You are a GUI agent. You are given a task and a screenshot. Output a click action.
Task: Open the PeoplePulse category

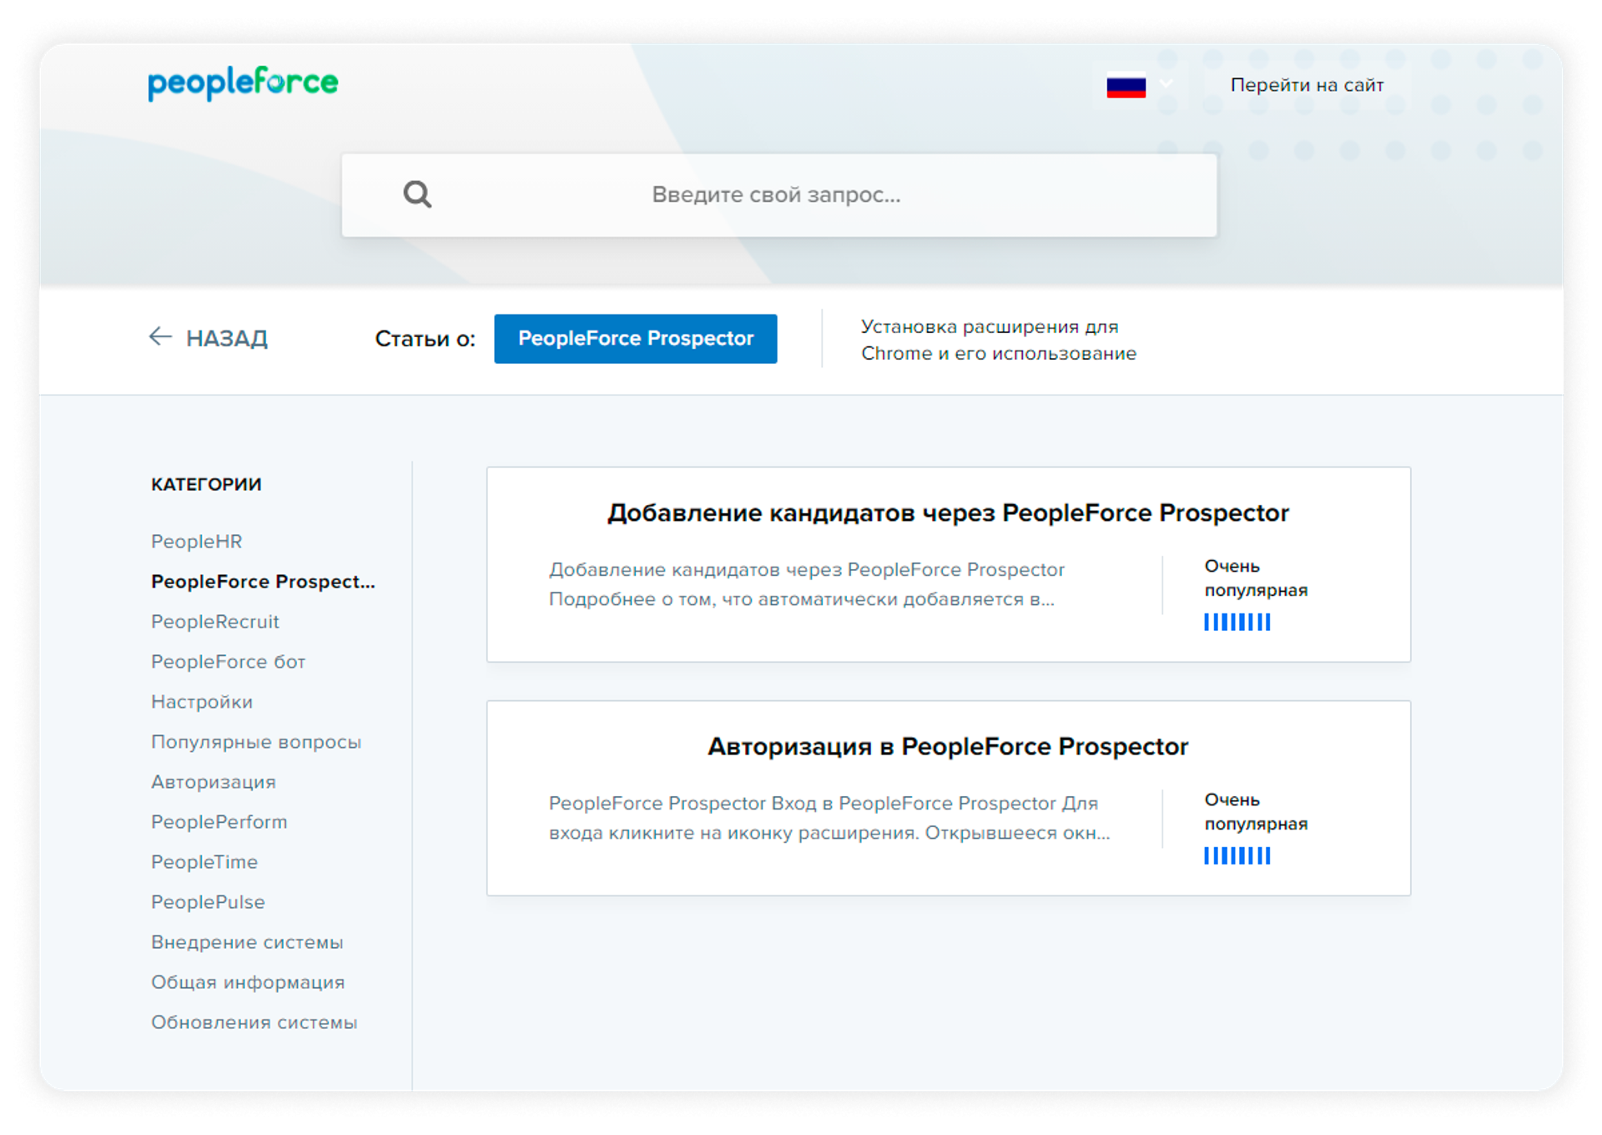(x=208, y=902)
